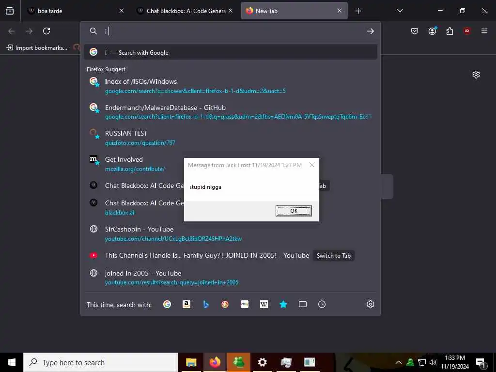Viewport: 496px width, 372px height.
Task: Go back to the previous page
Action: click(x=12, y=31)
